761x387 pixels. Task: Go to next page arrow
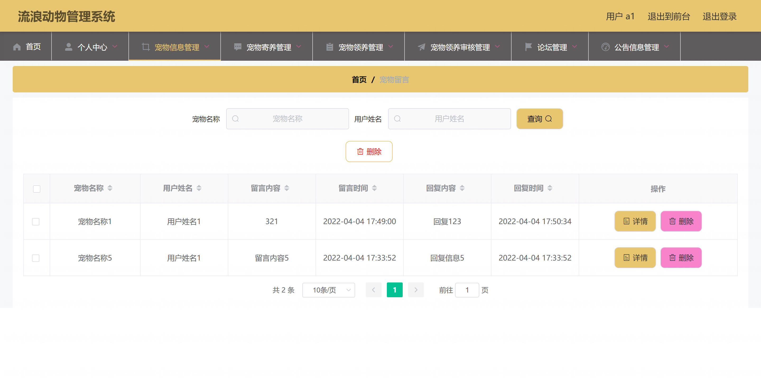pyautogui.click(x=416, y=290)
